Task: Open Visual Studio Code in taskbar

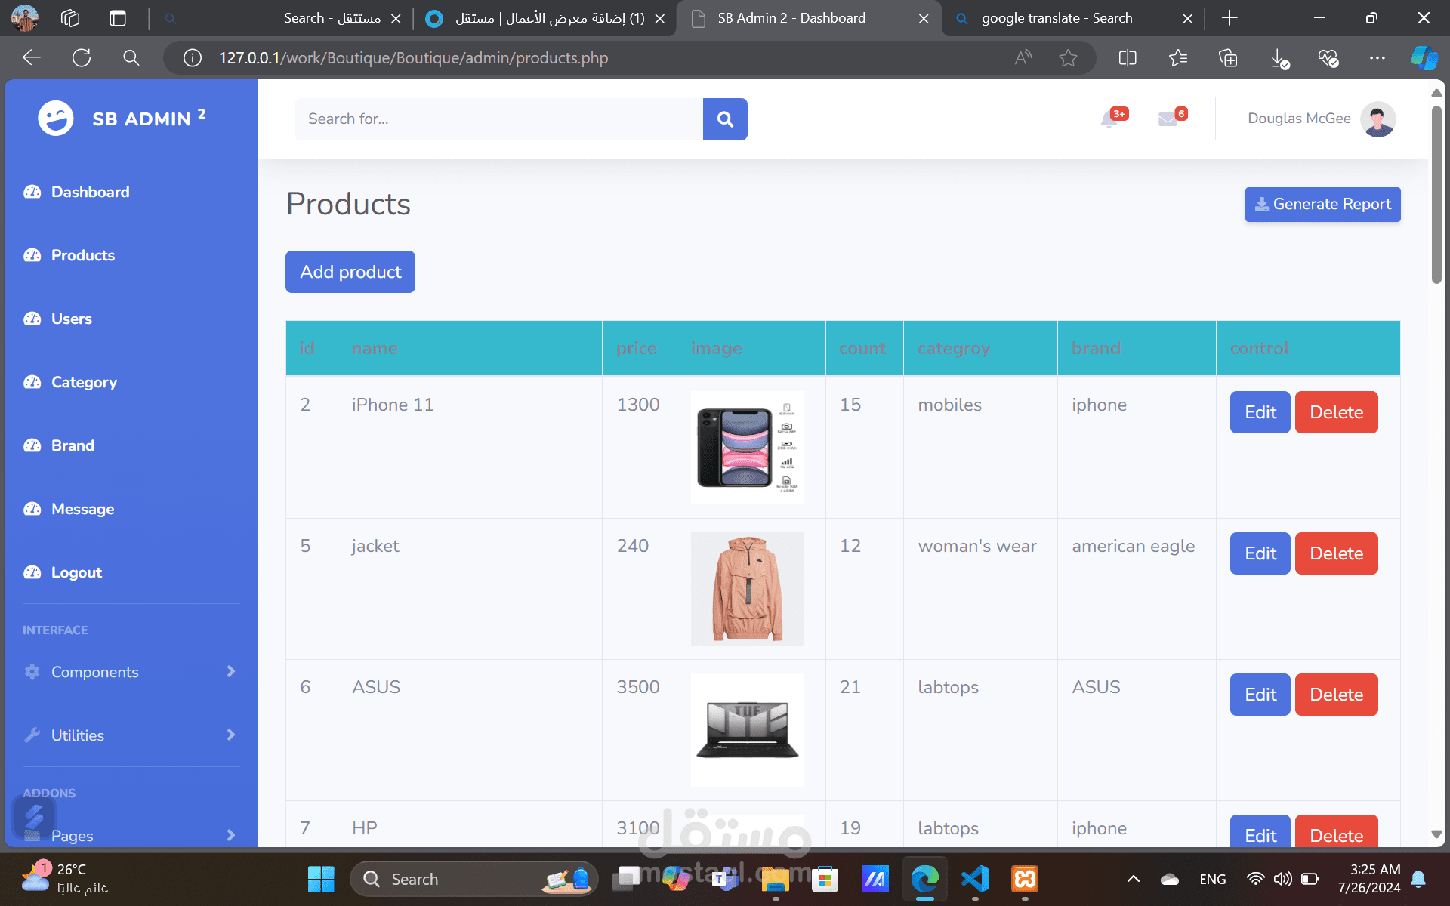Action: [975, 879]
